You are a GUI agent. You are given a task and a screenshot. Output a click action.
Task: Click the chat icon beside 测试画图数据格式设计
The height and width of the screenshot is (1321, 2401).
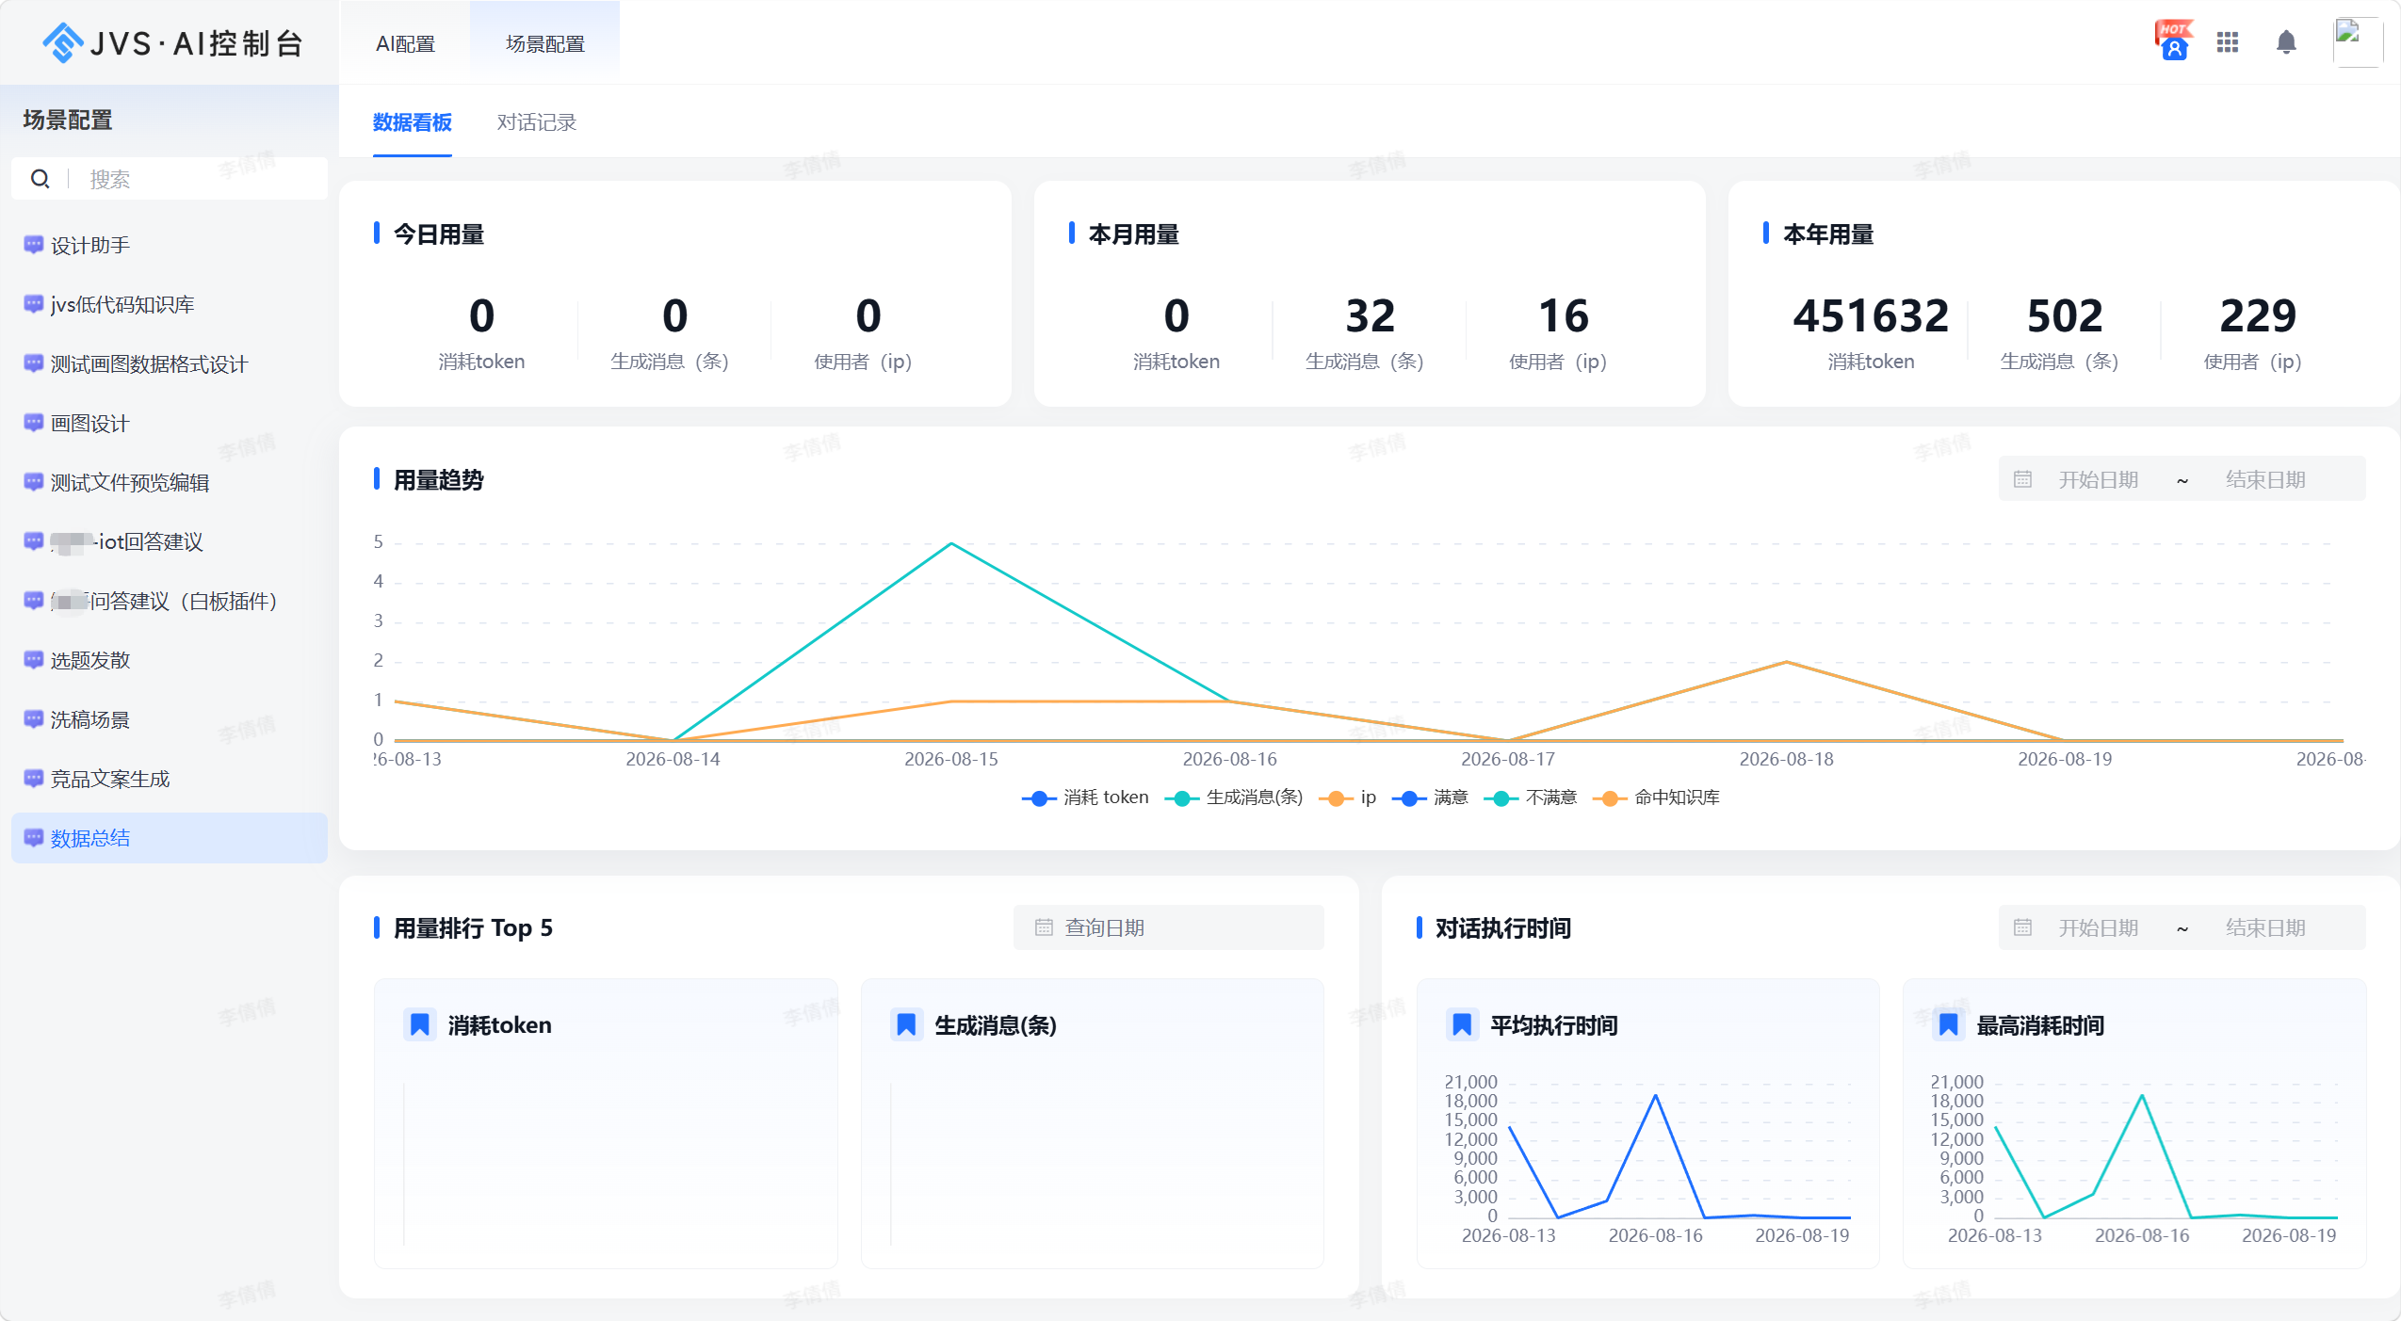point(33,363)
